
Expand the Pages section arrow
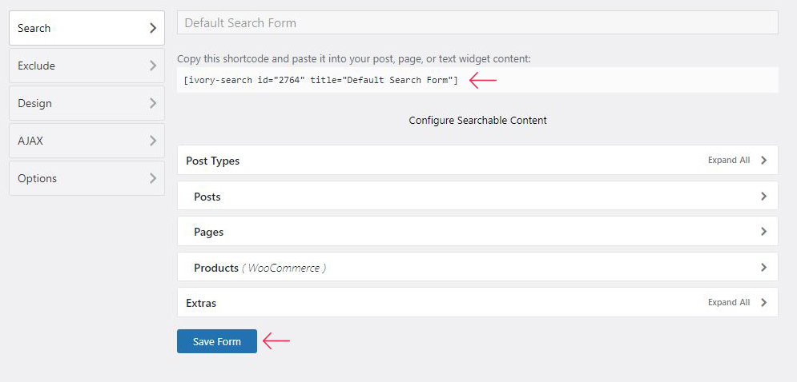point(763,232)
